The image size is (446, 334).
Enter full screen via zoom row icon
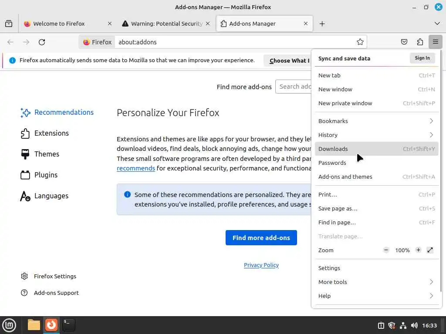[430, 250]
